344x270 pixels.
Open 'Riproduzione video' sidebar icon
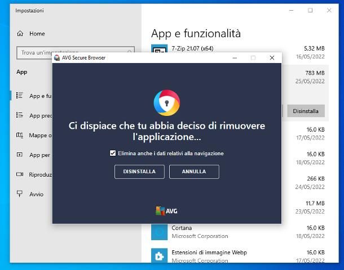pos(20,174)
